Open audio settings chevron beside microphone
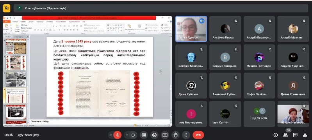Viewport: 312px width, 140px height. (x=111, y=135)
